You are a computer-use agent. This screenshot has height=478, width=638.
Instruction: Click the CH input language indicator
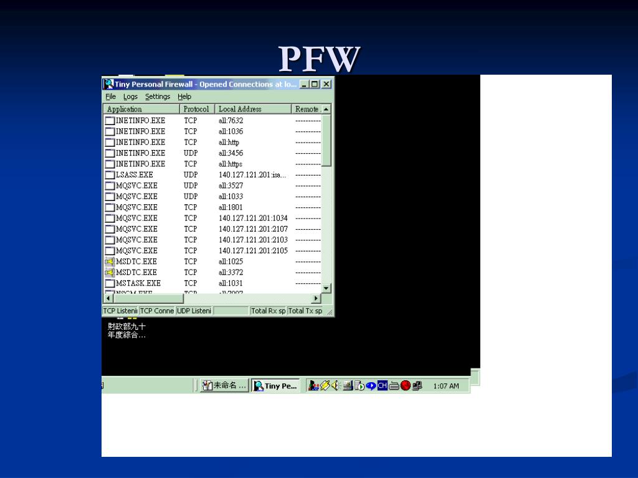point(382,385)
